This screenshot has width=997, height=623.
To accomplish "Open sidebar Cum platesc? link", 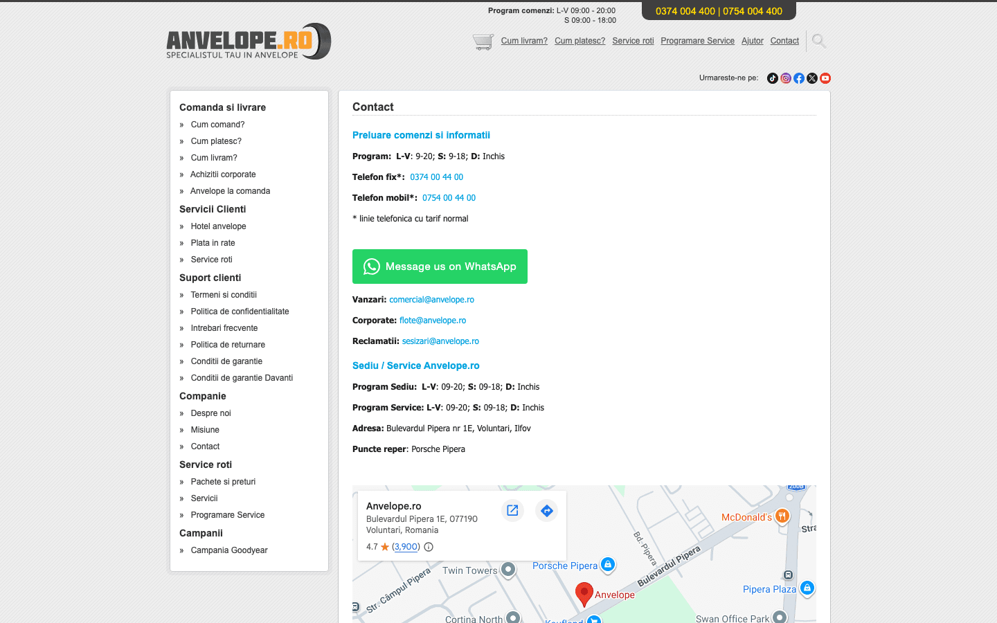I will pyautogui.click(x=216, y=141).
